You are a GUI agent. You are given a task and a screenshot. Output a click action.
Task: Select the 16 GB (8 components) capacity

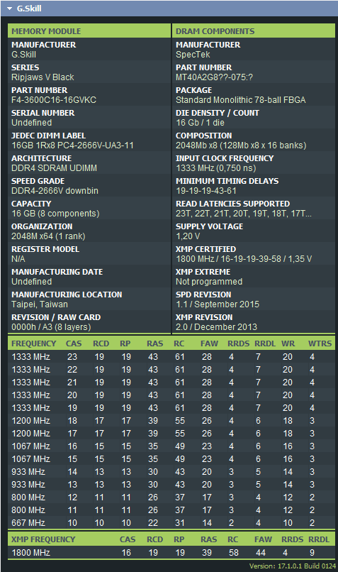coord(55,214)
